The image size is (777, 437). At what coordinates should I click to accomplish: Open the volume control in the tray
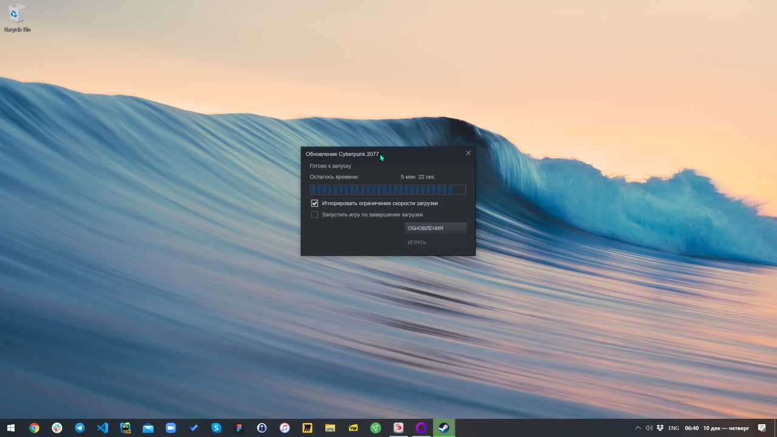coord(648,428)
